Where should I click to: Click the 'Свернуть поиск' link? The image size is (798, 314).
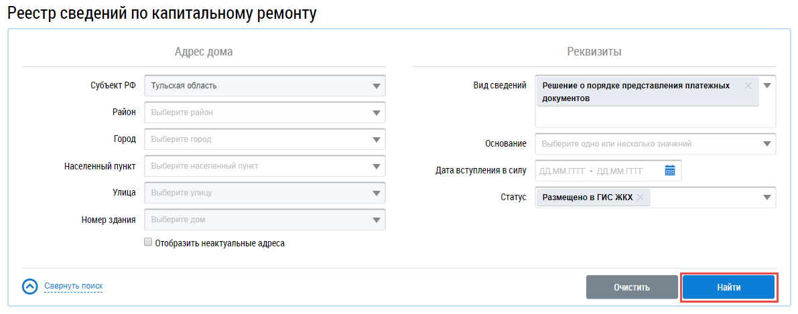[x=74, y=287]
